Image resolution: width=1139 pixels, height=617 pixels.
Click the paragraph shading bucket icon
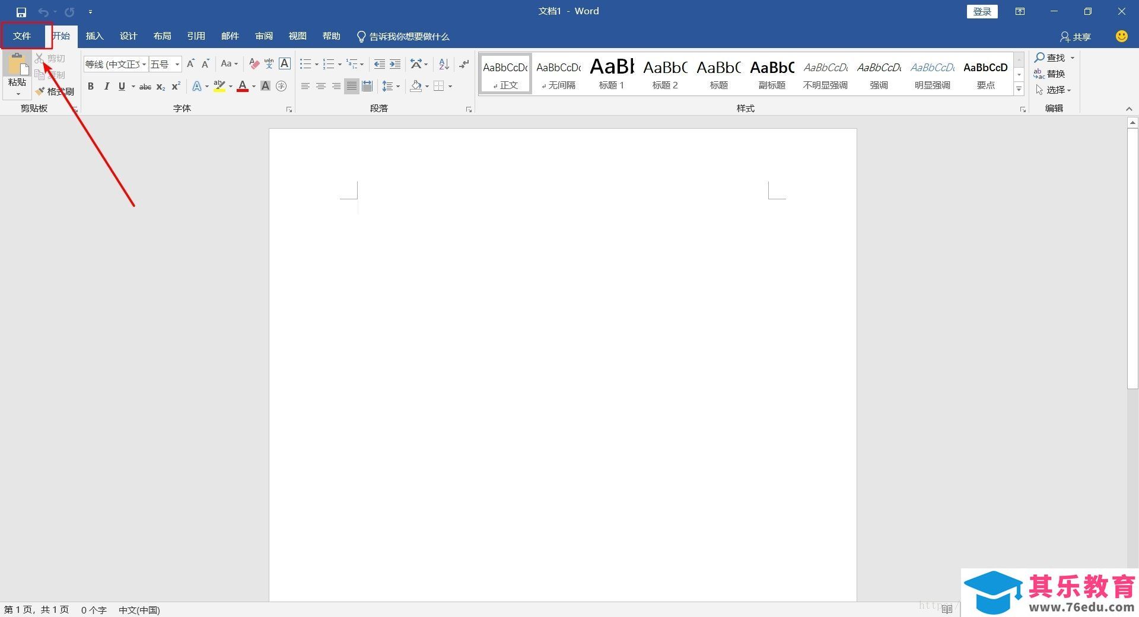point(416,87)
